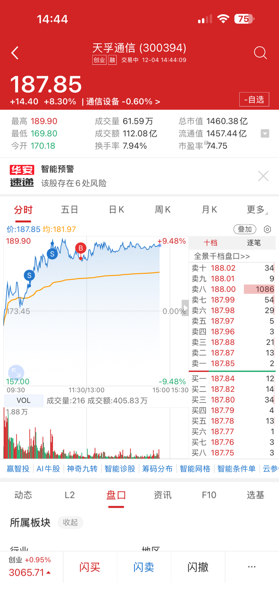Viewport: 279px width, 605px height.
Task: Switch to 五日 chart tab
Action: [70, 210]
